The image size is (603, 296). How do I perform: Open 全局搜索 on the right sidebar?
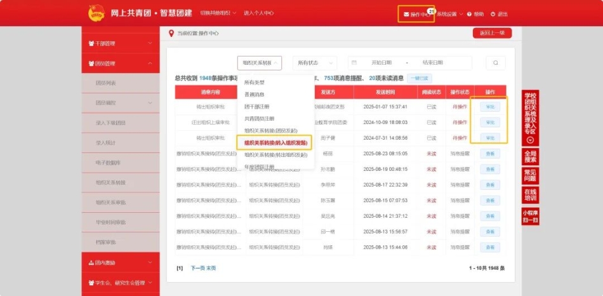click(x=530, y=156)
